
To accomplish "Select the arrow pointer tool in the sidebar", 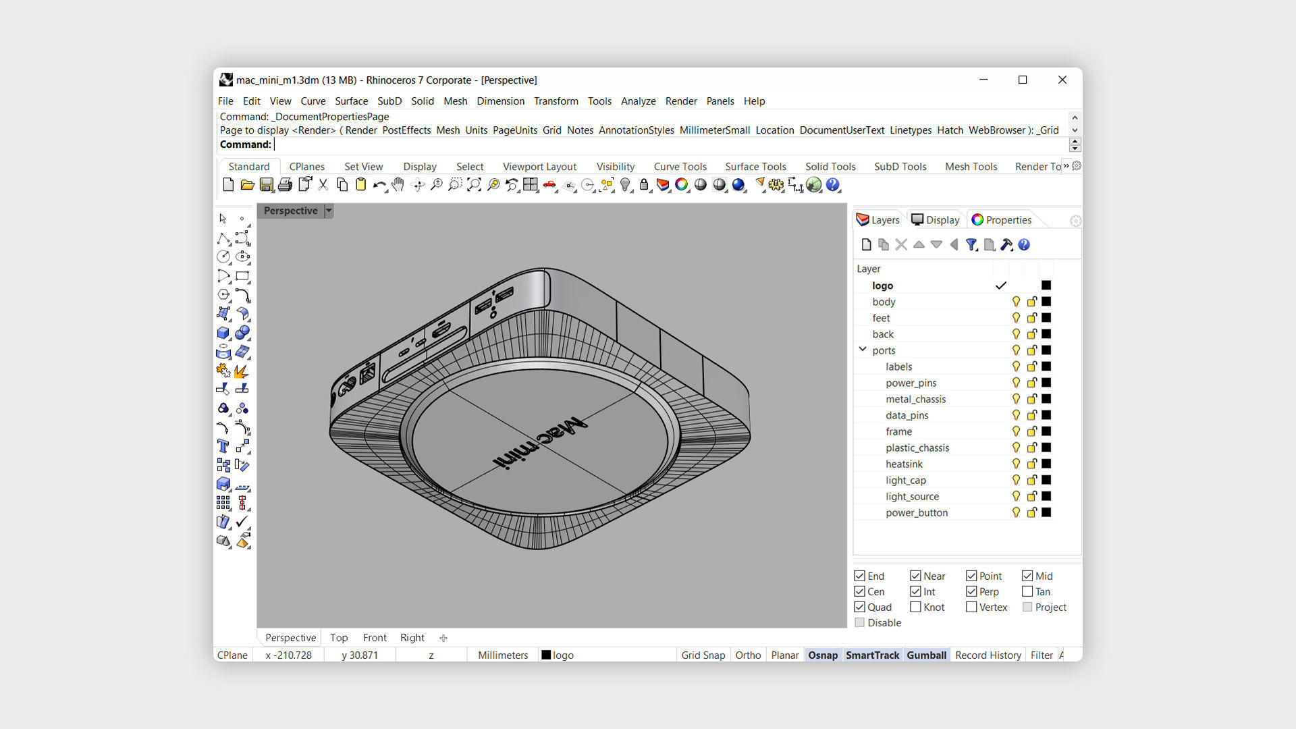I will (223, 219).
